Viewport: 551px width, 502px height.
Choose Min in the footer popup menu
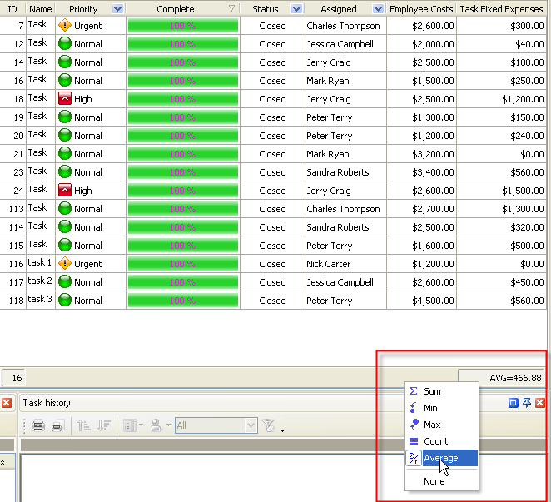point(430,408)
